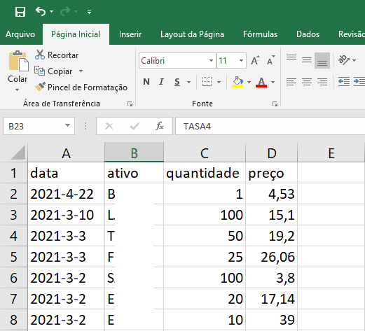Increase font size with large A icon
Screen dimensions: 365x331
coord(255,61)
